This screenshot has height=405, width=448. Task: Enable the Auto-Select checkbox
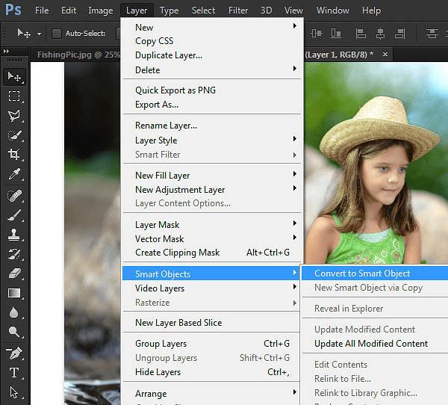click(x=57, y=34)
